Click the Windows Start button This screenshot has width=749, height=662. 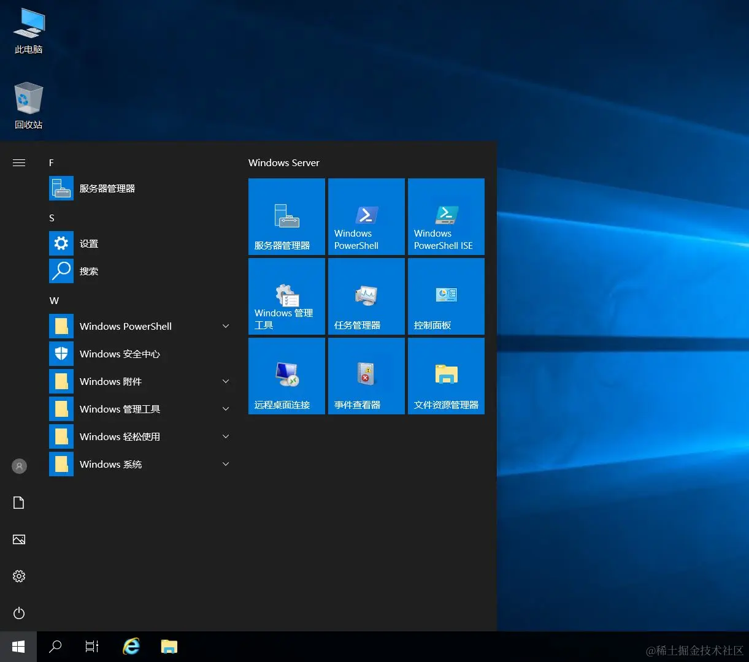18,647
